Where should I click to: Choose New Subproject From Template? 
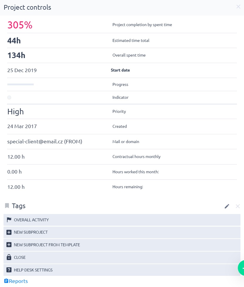point(47,245)
